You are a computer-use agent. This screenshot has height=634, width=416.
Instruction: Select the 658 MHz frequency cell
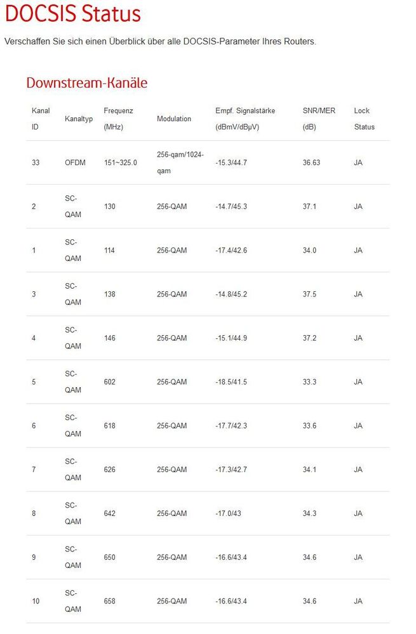point(109,601)
